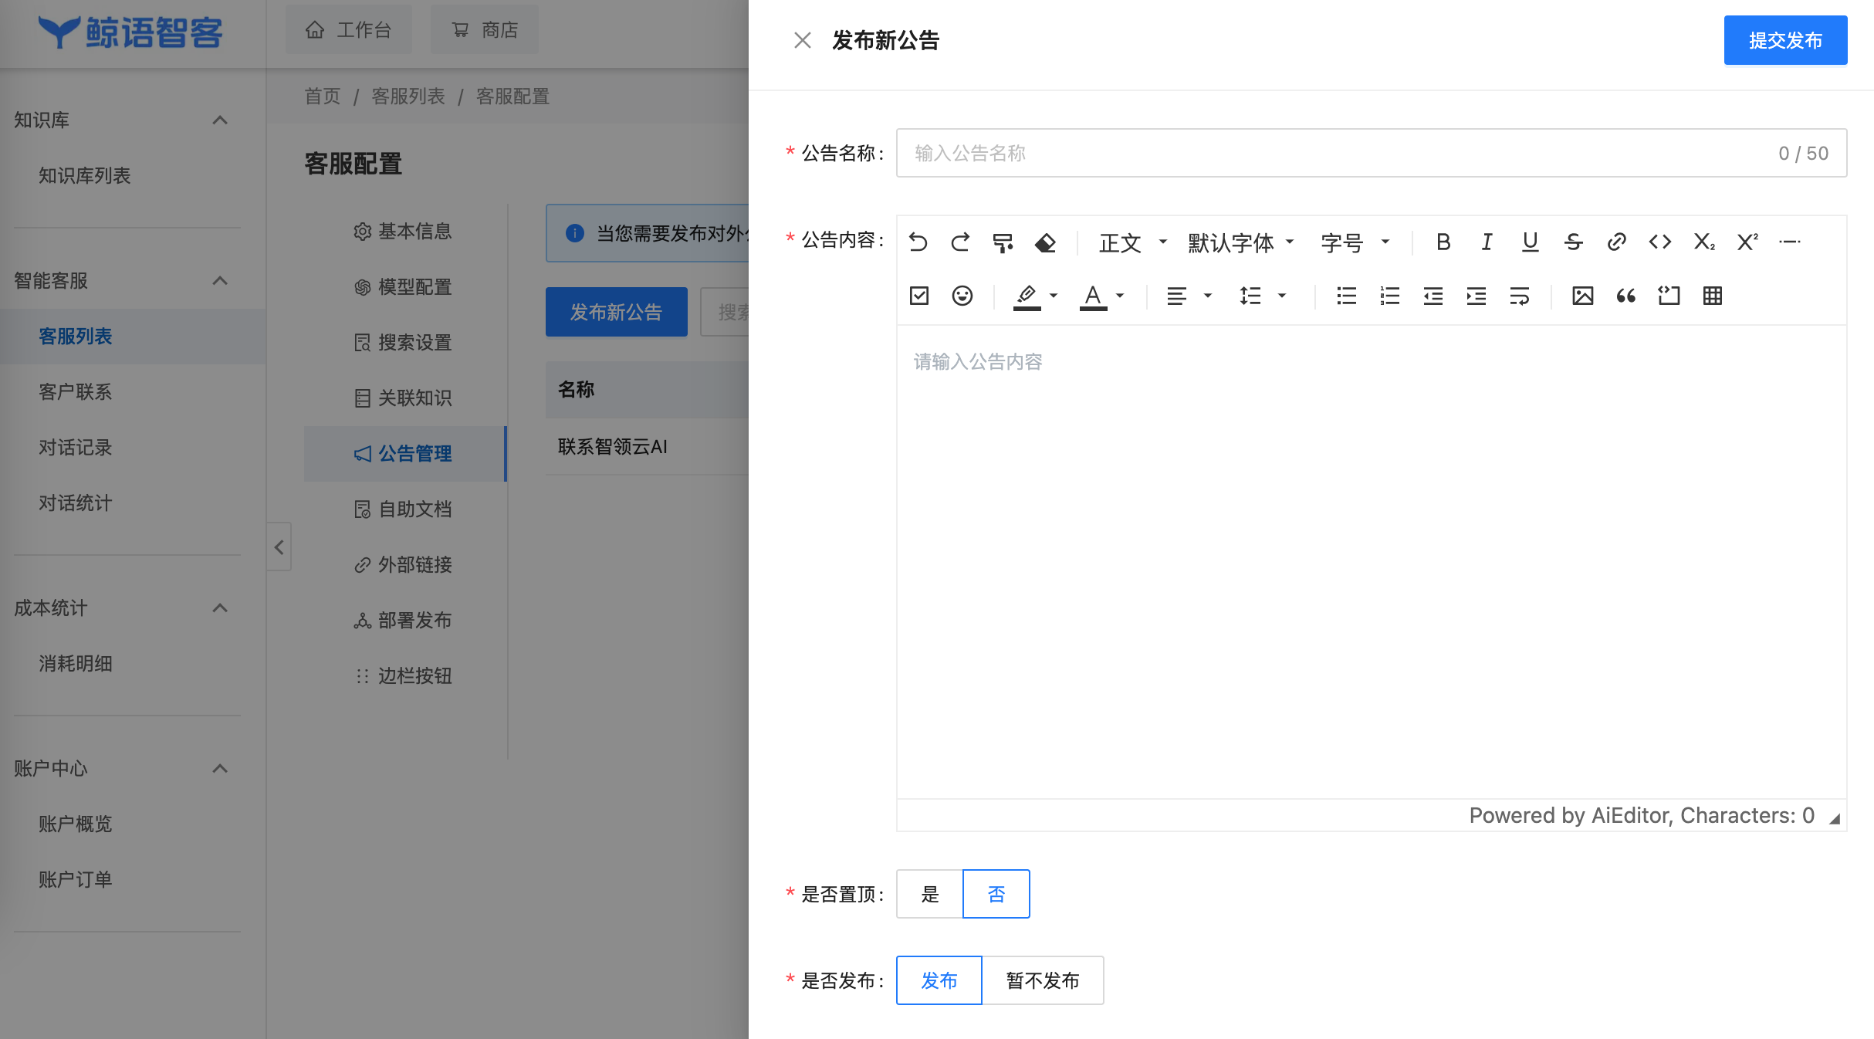Insert a blockquote
The width and height of the screenshot is (1874, 1039).
point(1626,296)
